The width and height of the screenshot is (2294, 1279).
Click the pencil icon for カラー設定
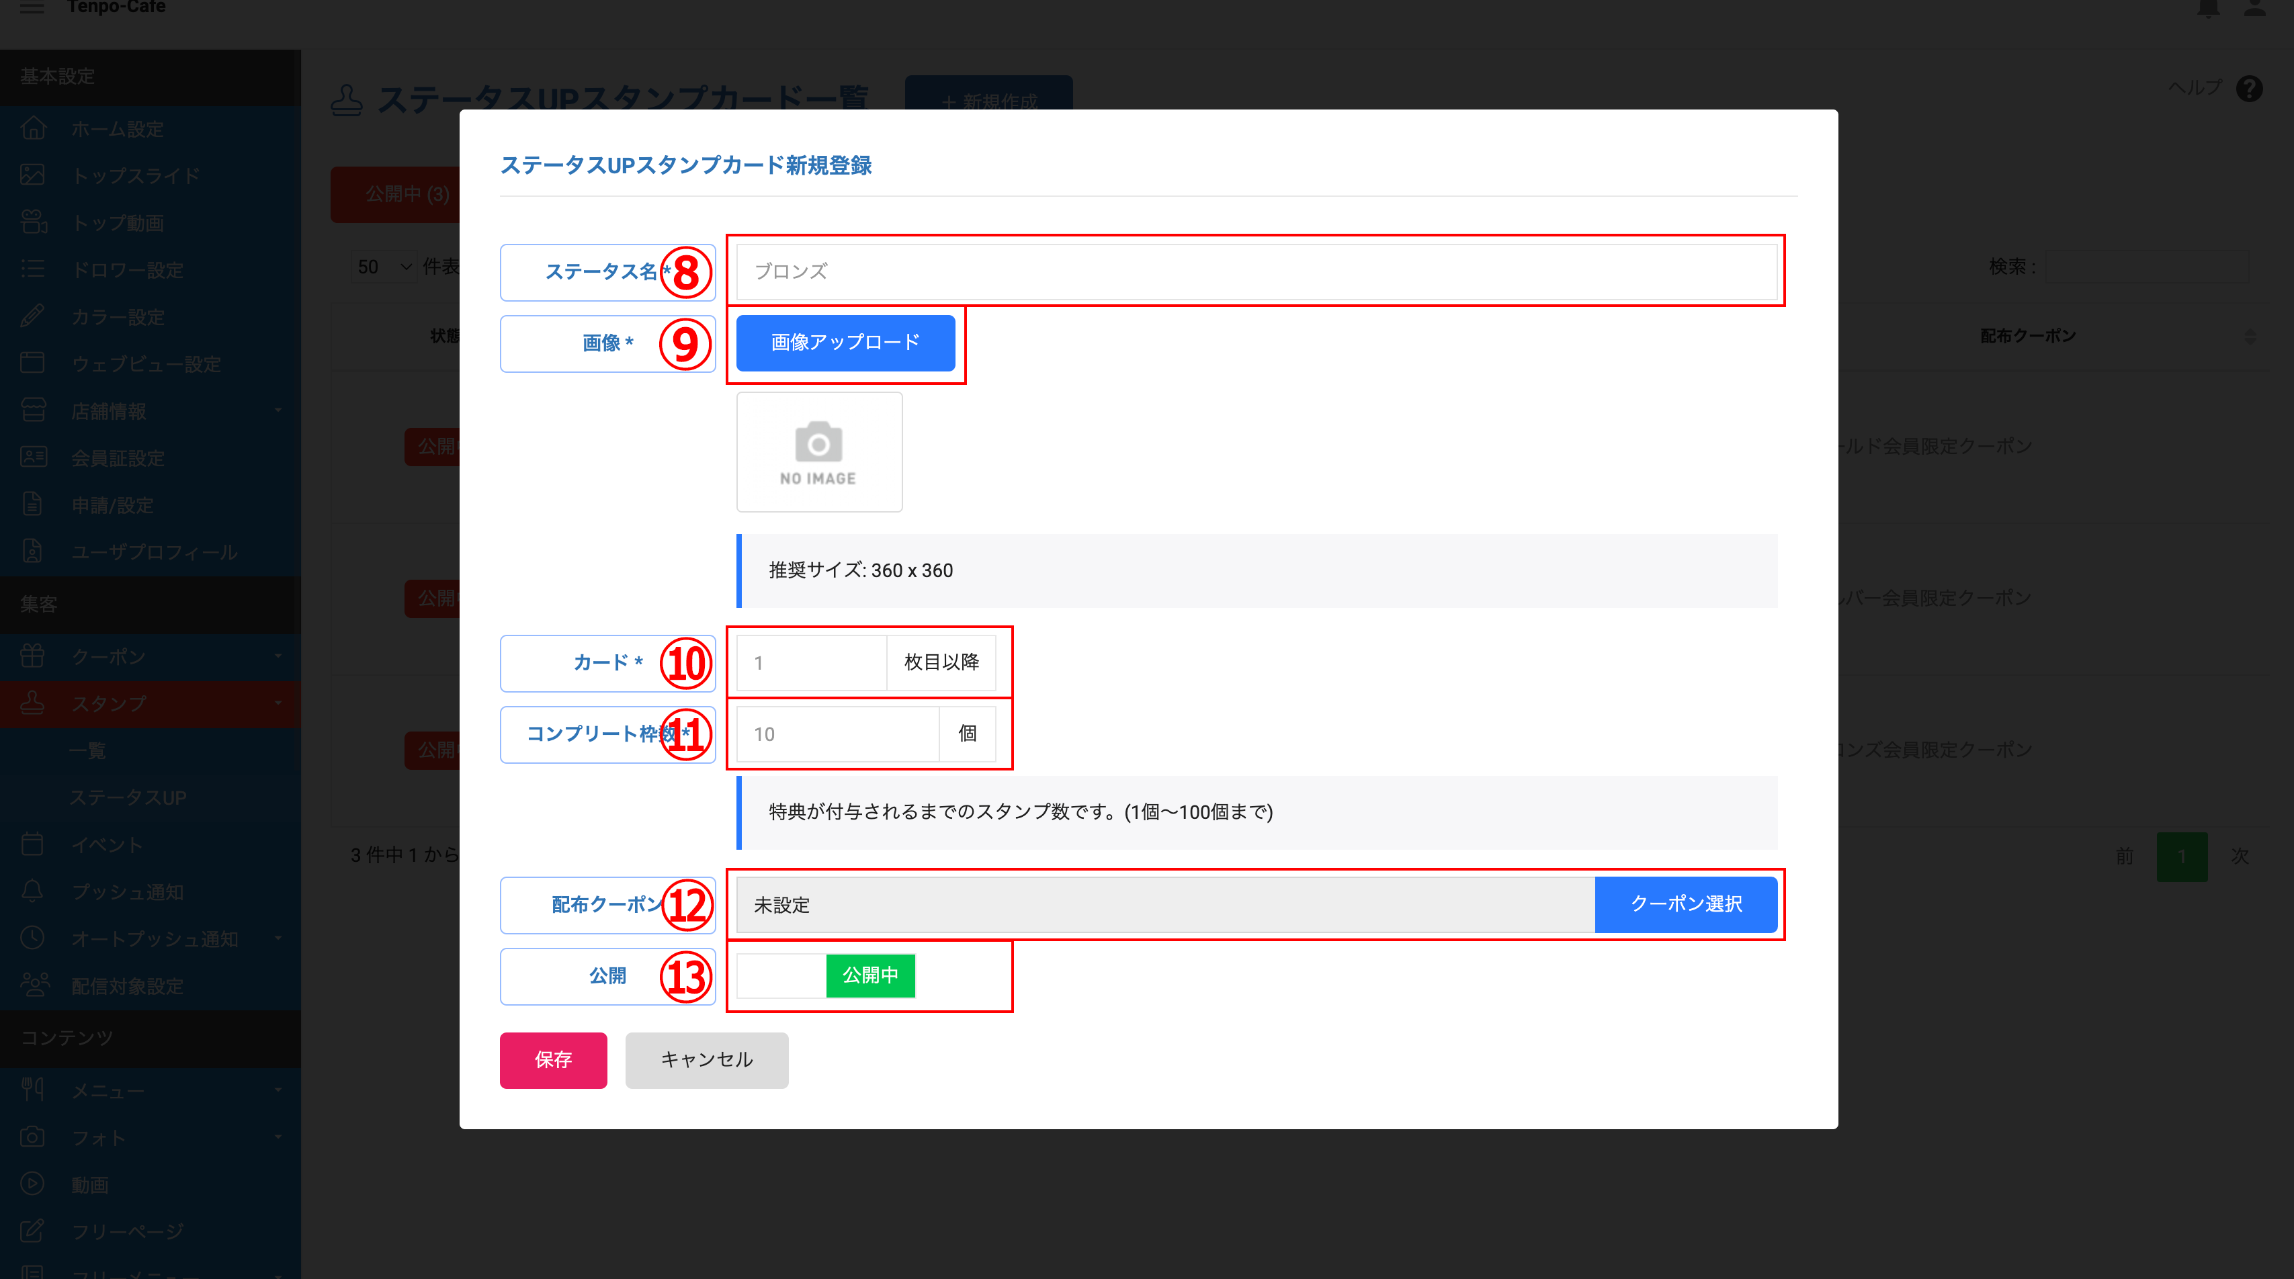(x=33, y=316)
